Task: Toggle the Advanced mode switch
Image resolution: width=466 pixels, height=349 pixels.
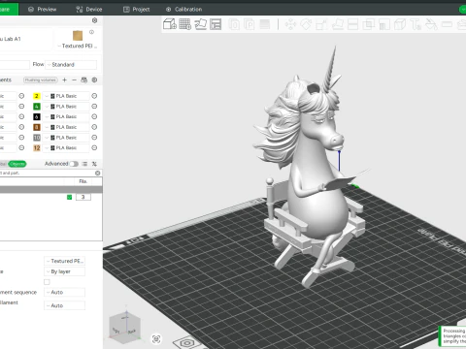Action: tap(74, 164)
